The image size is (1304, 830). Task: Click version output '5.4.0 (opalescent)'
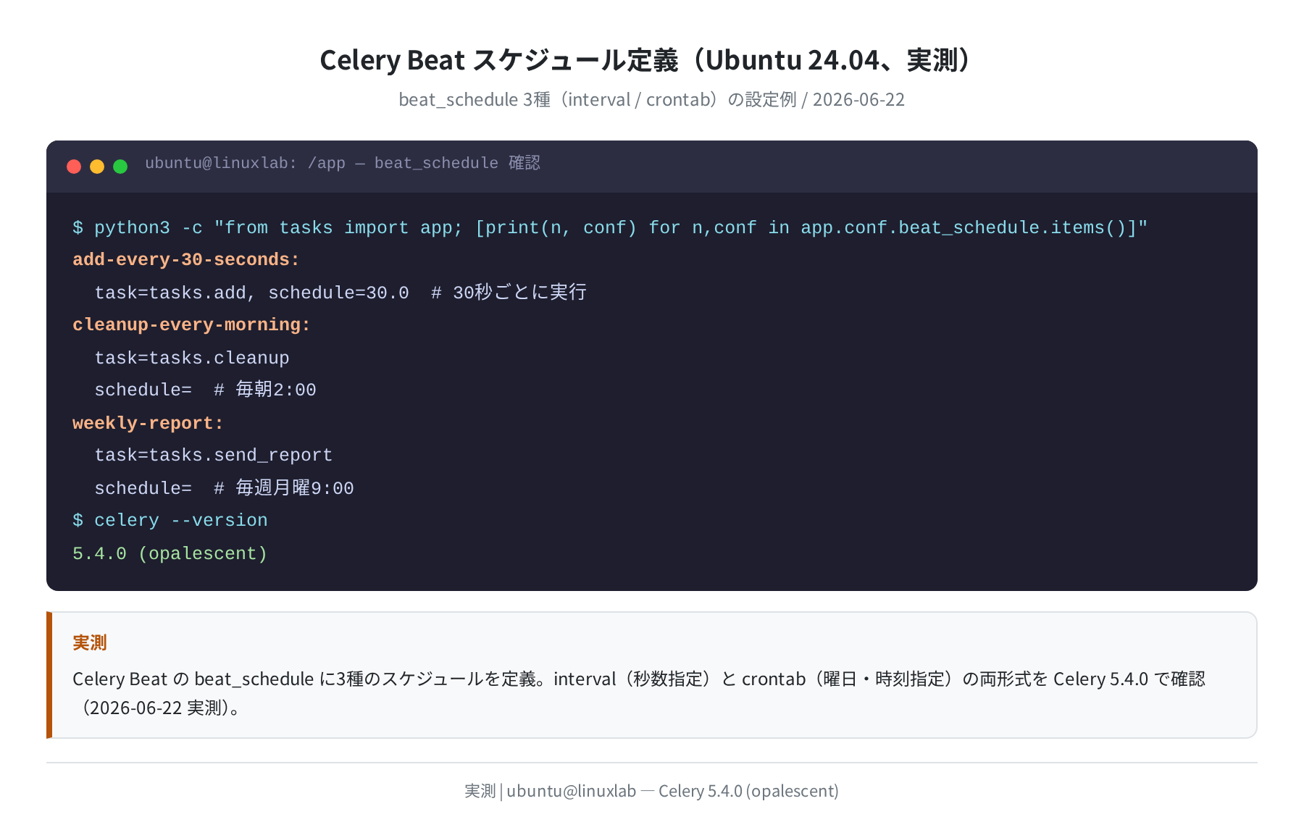[x=170, y=553]
